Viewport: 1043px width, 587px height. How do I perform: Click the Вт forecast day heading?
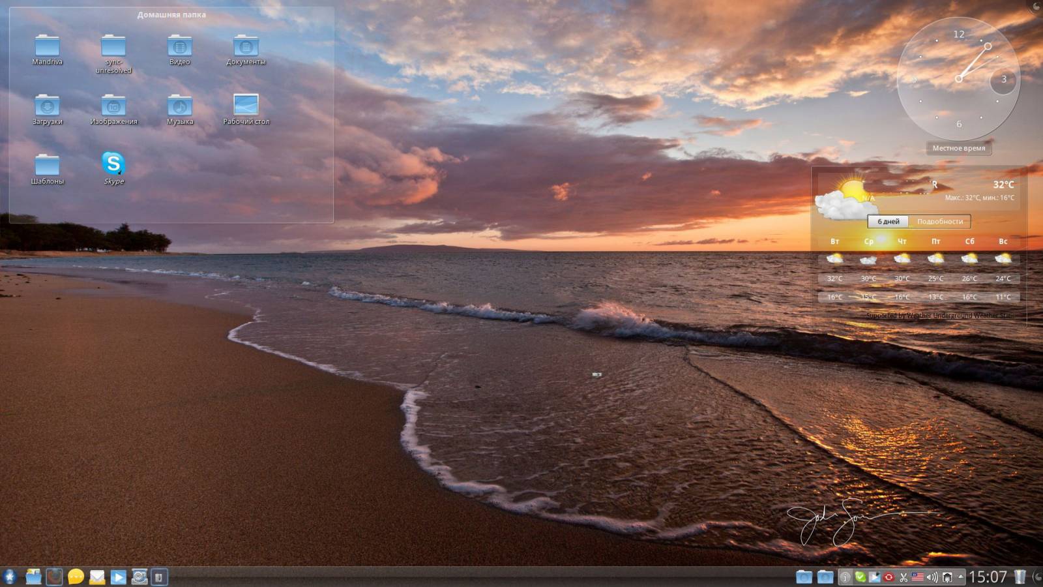point(835,241)
